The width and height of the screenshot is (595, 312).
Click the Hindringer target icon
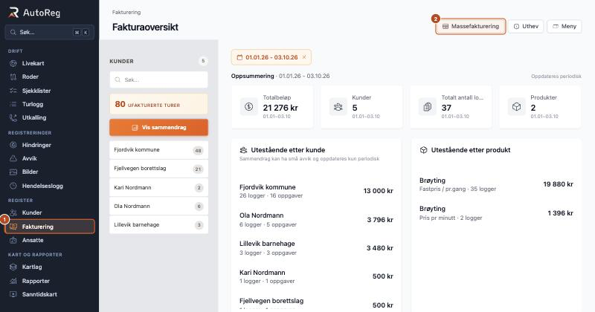click(x=13, y=145)
